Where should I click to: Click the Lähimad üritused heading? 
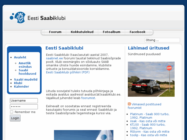[149, 48]
